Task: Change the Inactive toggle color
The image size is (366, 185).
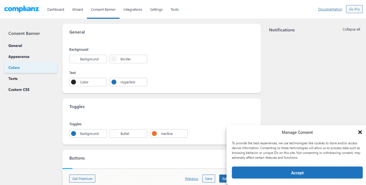Action: click(169, 134)
